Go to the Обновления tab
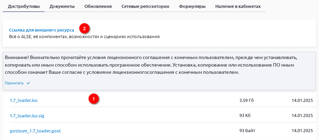319x140 pixels. 98,7
